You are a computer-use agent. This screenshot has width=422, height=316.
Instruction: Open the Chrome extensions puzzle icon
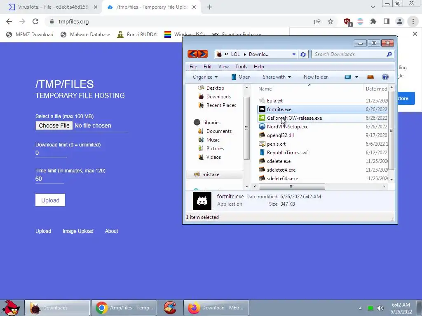(x=373, y=21)
